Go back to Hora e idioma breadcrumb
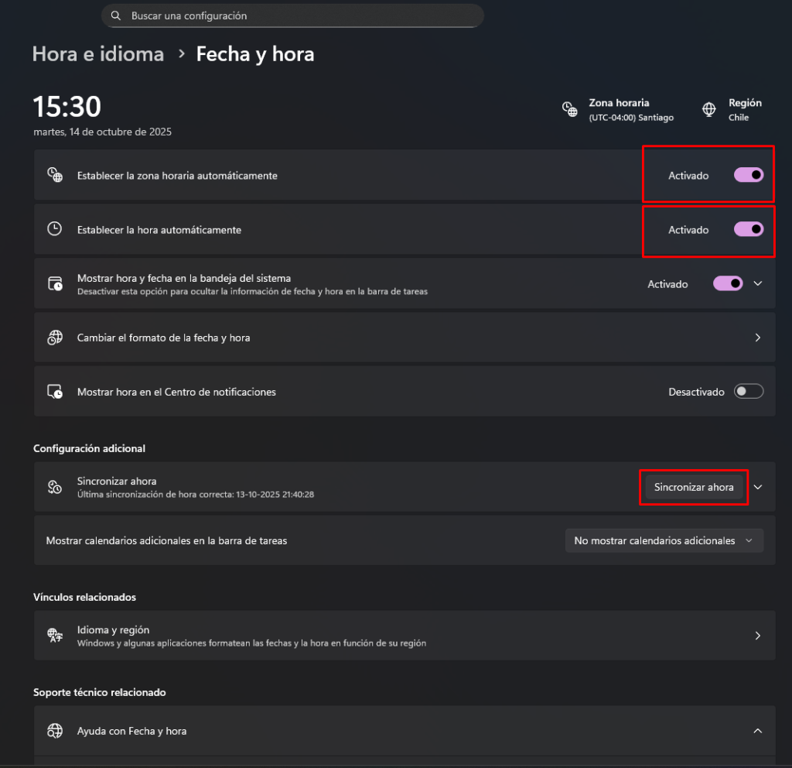Viewport: 792px width, 768px height. 98,54
